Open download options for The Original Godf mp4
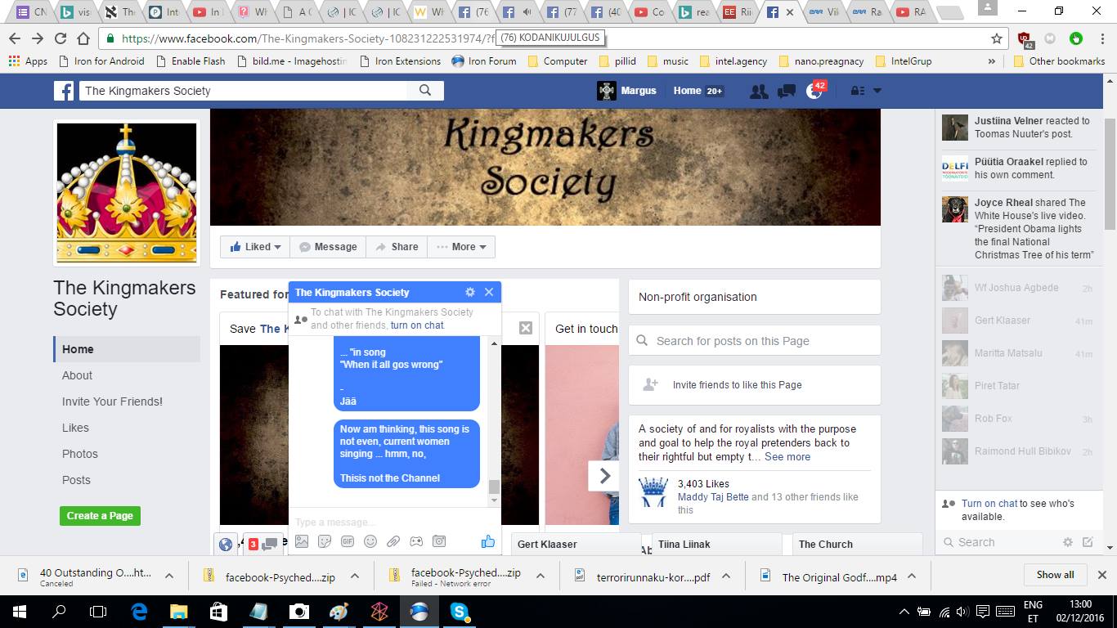1117x628 pixels. 911,576
